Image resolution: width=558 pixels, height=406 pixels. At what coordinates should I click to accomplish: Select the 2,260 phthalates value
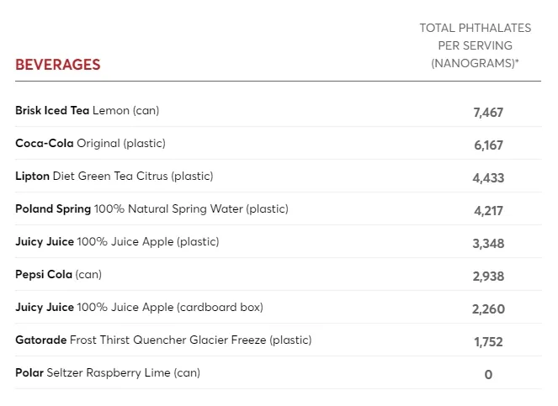click(488, 308)
